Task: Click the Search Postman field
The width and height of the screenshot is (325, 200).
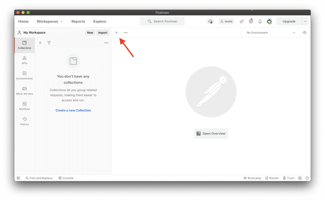Action: [x=162, y=22]
